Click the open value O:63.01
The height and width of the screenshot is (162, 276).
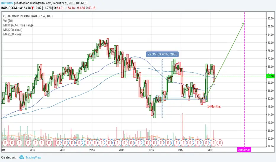[x=59, y=8]
